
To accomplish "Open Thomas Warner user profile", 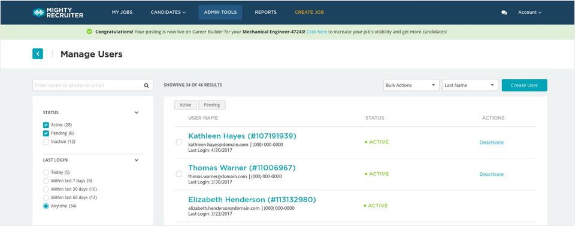I will 241,168.
